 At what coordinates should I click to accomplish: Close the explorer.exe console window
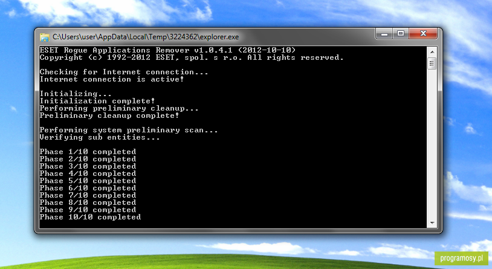pyautogui.click(x=423, y=34)
